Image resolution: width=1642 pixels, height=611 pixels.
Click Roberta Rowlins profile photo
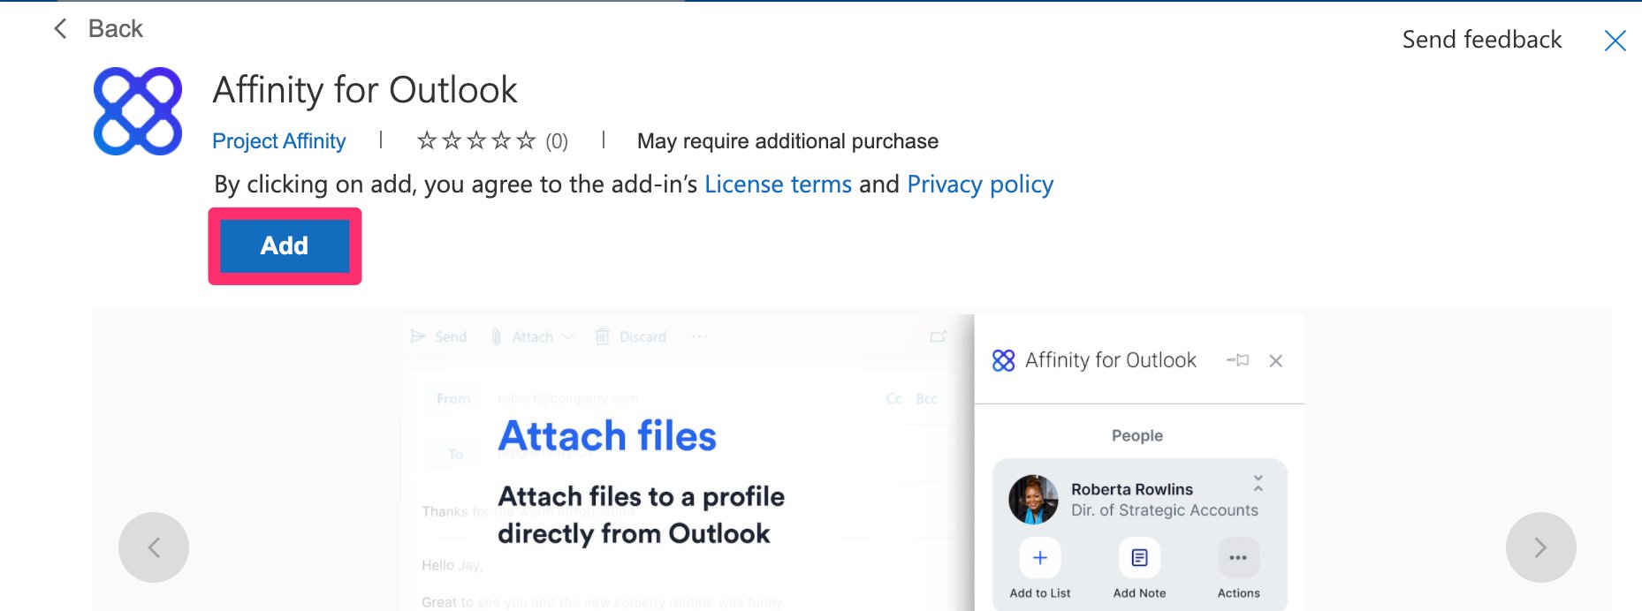click(x=1033, y=500)
